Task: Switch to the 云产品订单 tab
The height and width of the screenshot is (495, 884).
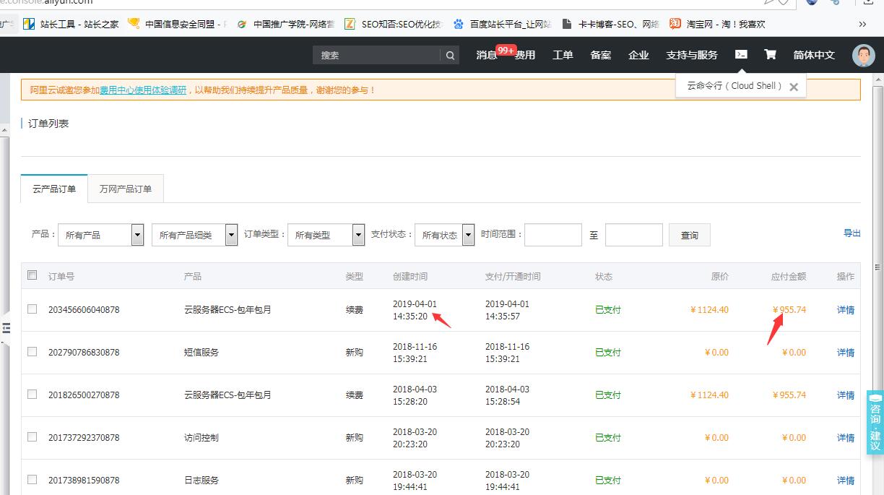Action: pos(54,189)
